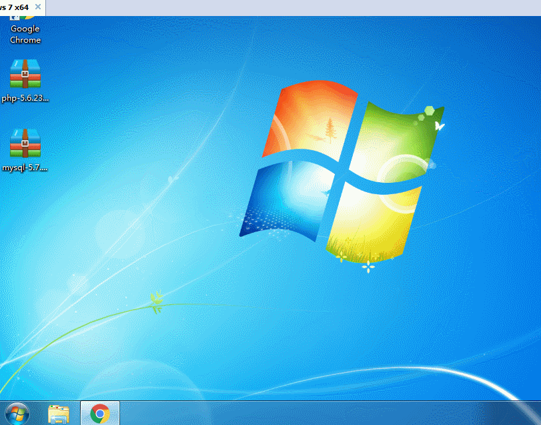Select the Windows 7 x64 tab
541x425 pixels.
(x=23, y=7)
